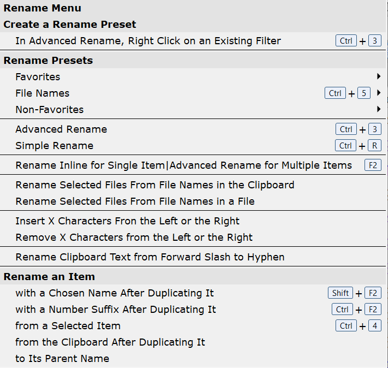Click Right Click on an Existing Filter entry
This screenshot has width=388, height=368.
(x=148, y=40)
